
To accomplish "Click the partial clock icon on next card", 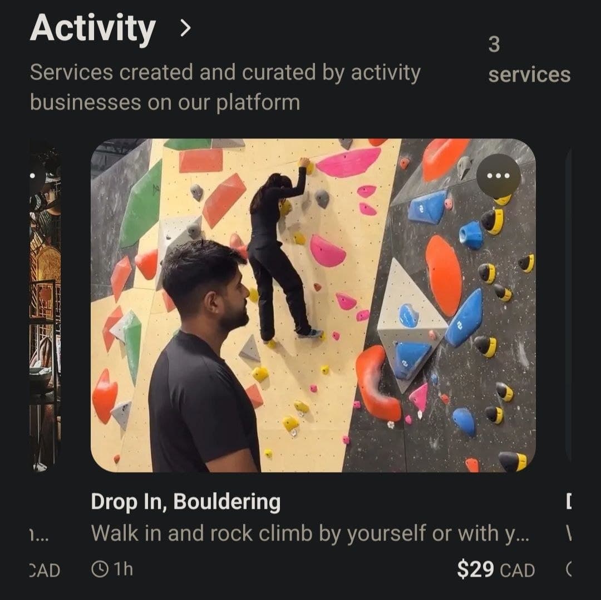I will point(569,569).
